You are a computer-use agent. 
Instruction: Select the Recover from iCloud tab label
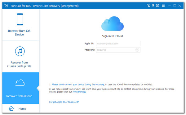(x=19, y=96)
